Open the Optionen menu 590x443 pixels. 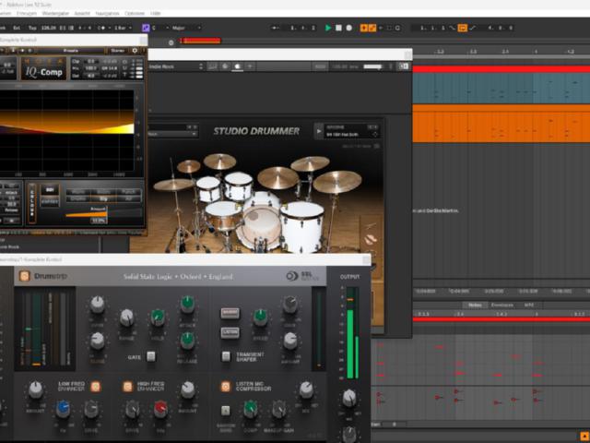pos(135,13)
